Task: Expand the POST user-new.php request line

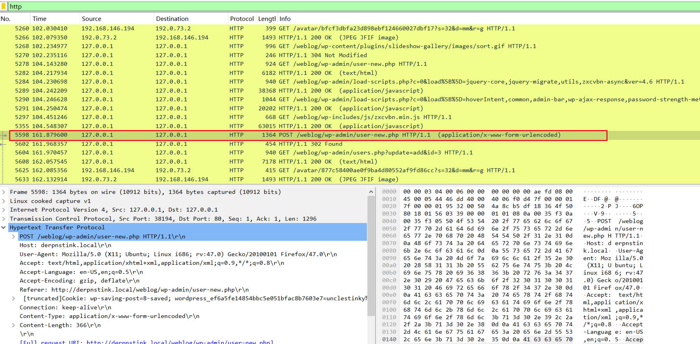Action: pos(13,236)
